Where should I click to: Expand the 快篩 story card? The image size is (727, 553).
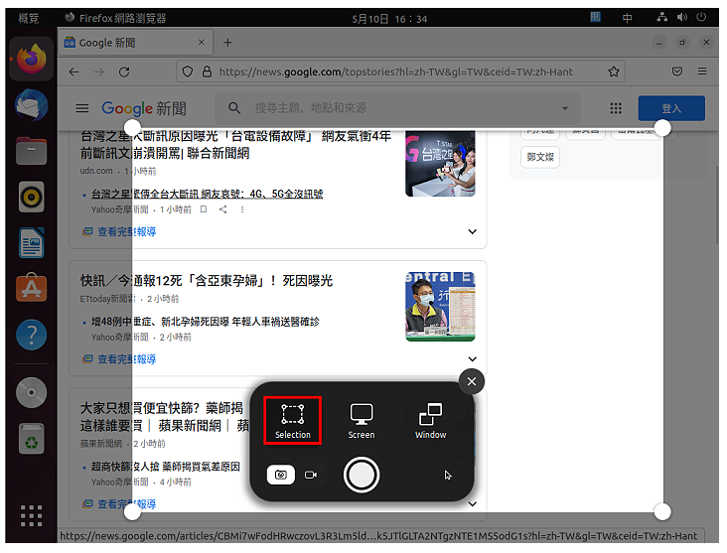(x=472, y=504)
